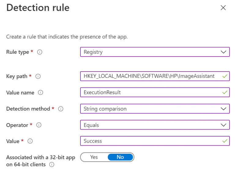This screenshot has width=235, height=172.
Task: Click info icon next to Rule type
Action: click(39, 52)
